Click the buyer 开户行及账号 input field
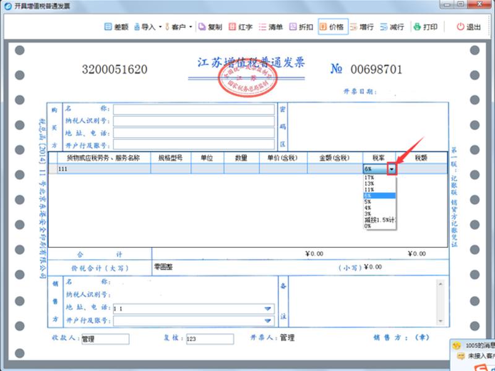The image size is (495, 371). coord(194,145)
